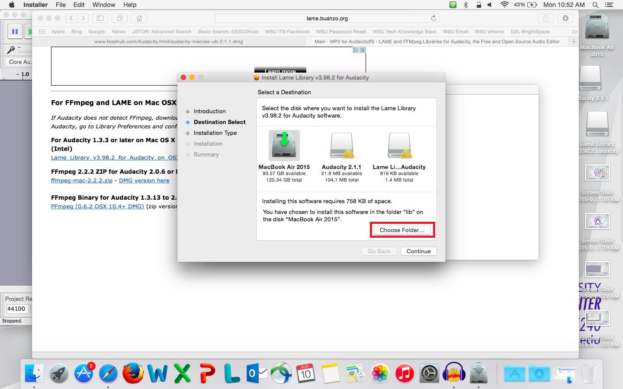The height and width of the screenshot is (389, 623).
Task: Open the ffmpeg-mac-2.2.2.zip link
Action: point(82,181)
